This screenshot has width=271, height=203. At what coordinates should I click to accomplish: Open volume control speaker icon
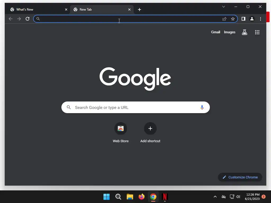238,197
